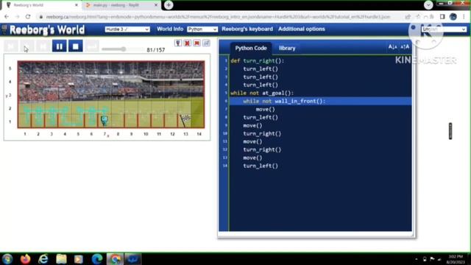Image resolution: width=471 pixels, height=265 pixels.
Task: Select the main.py Replit browser tab
Action: coord(121,5)
